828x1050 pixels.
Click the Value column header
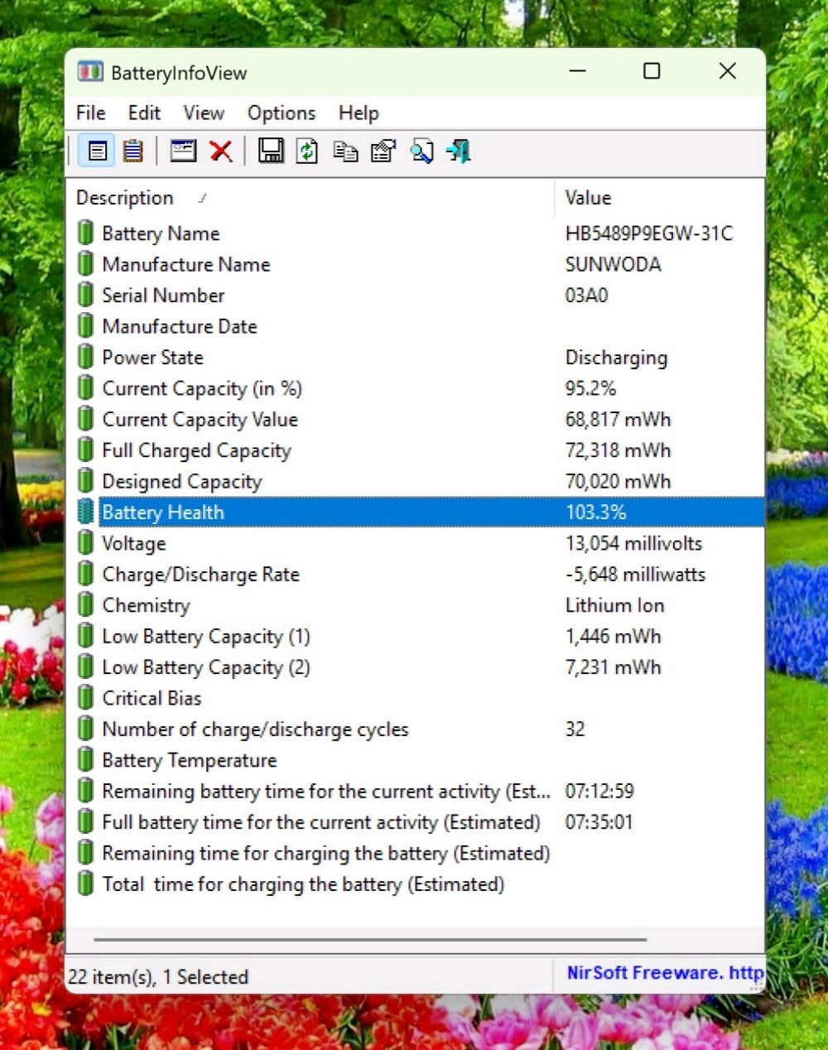pos(588,198)
